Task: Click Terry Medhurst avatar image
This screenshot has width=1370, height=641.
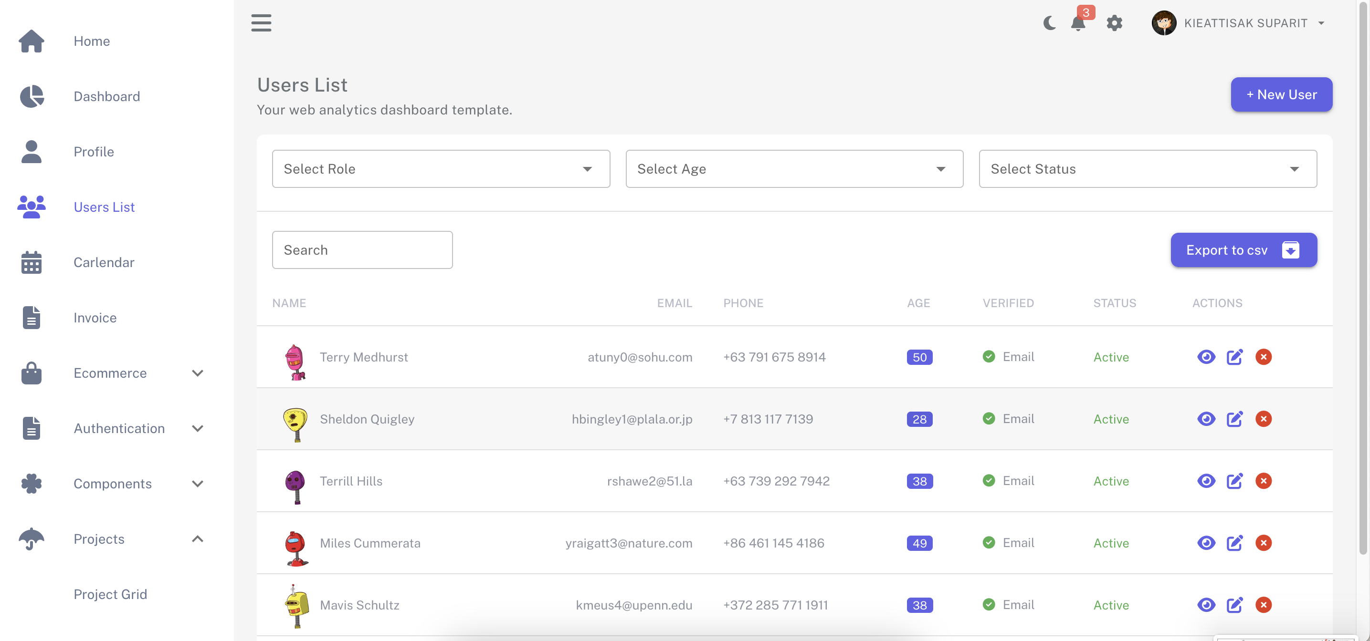Action: (295, 362)
